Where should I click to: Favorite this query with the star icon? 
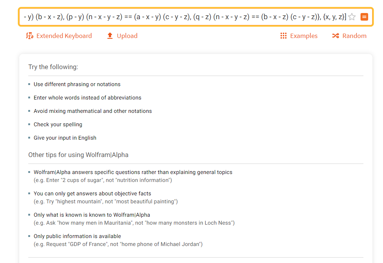pyautogui.click(x=352, y=17)
